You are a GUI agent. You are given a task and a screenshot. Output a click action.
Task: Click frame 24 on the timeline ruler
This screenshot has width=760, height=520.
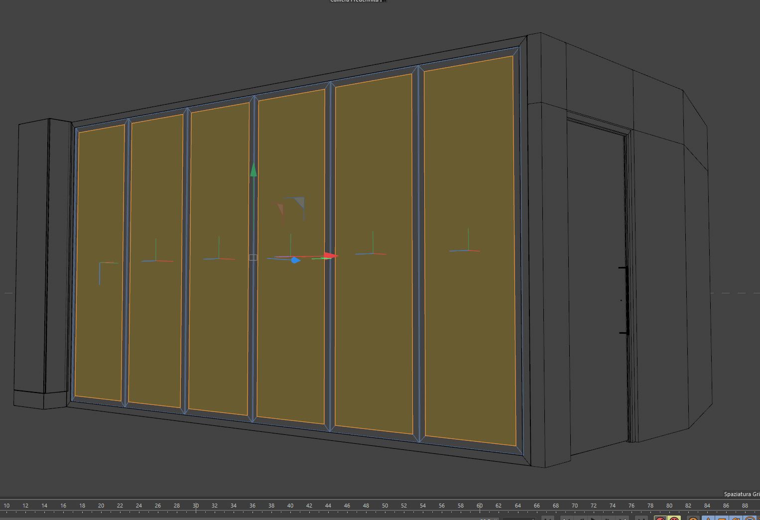tap(139, 506)
